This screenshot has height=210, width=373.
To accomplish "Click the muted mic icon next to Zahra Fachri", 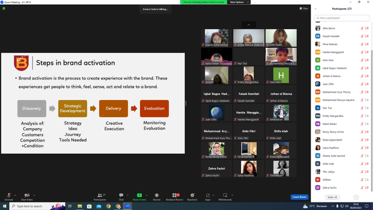I will [x=362, y=188].
